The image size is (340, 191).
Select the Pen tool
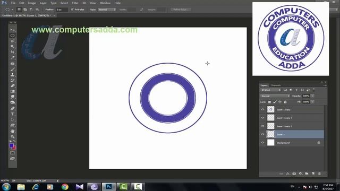coord(12,108)
